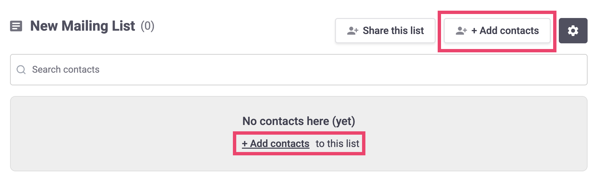The width and height of the screenshot is (609, 192).
Task: Click 'to this list' text next to Add contacts
Action: click(337, 144)
